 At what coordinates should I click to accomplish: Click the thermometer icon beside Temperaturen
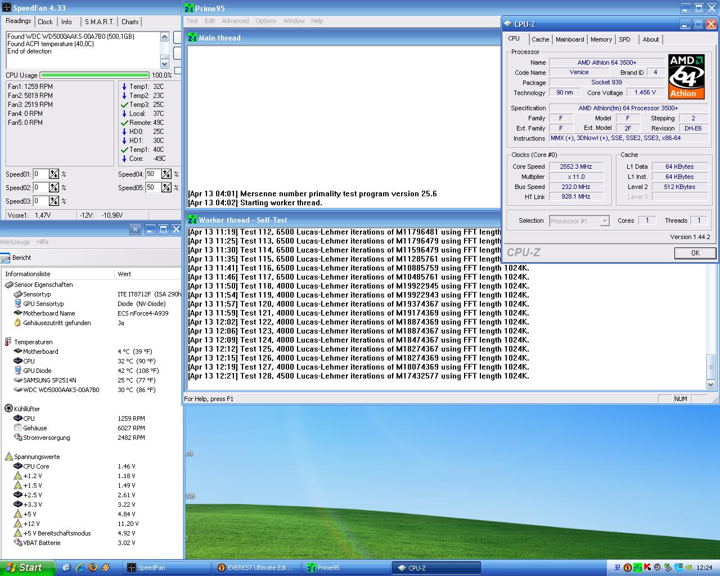tap(8, 342)
